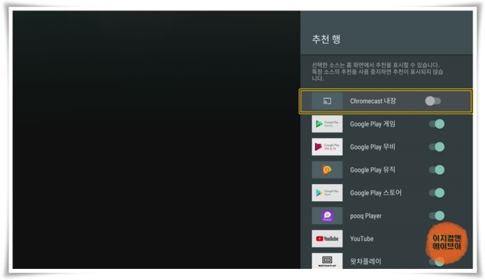
Task: Click the Google Play Music icon
Action: 327,170
